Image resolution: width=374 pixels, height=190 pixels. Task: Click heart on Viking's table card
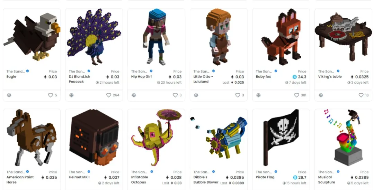coord(361,95)
